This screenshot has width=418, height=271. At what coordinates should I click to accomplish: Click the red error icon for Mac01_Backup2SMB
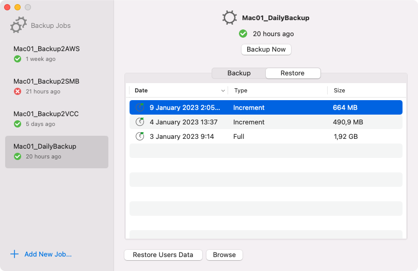coord(18,91)
